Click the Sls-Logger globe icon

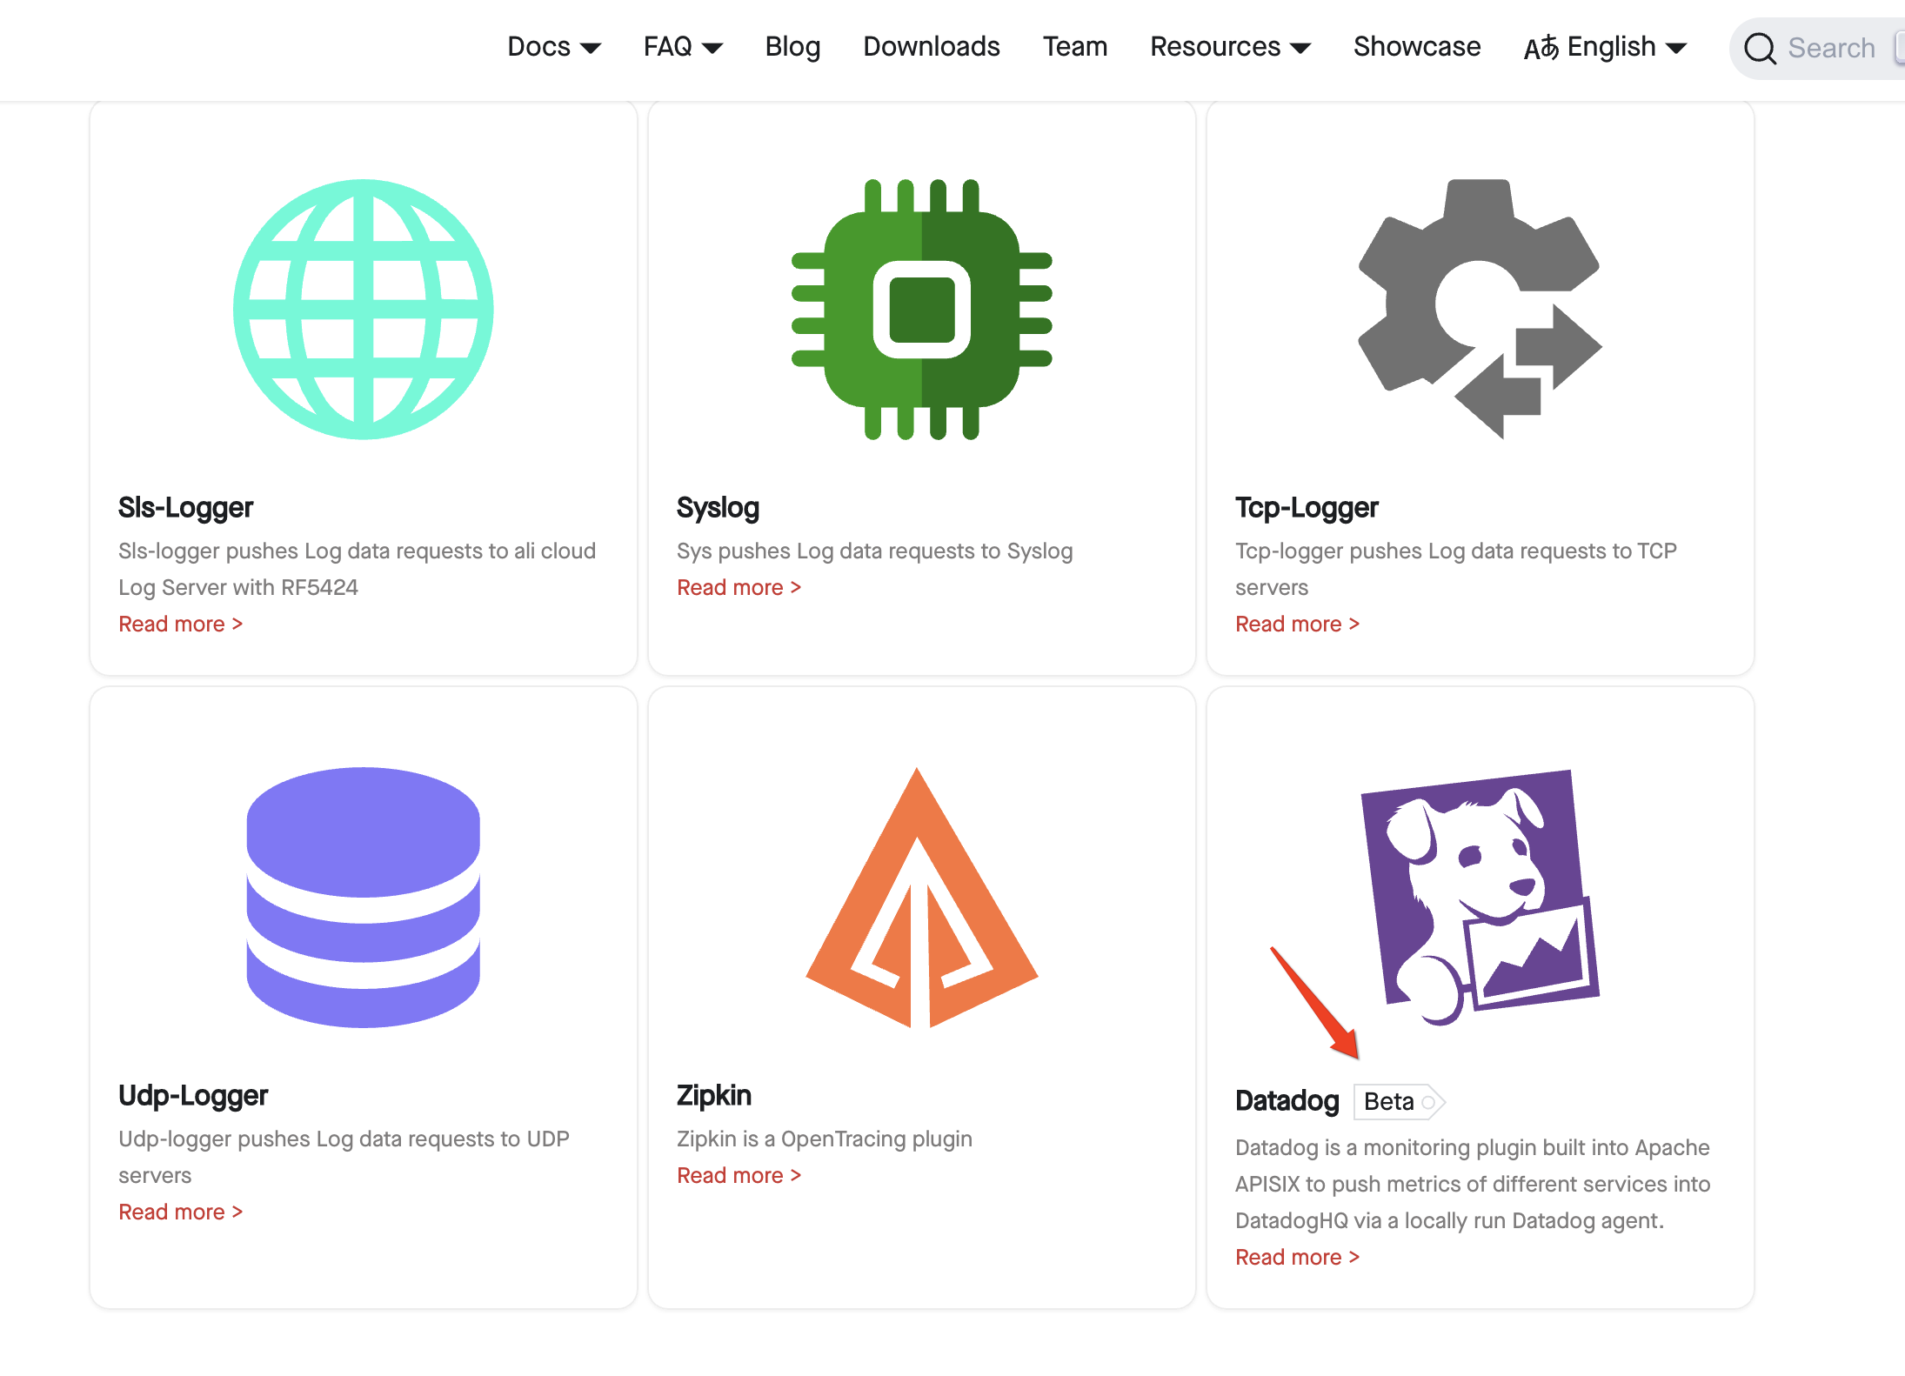point(364,309)
